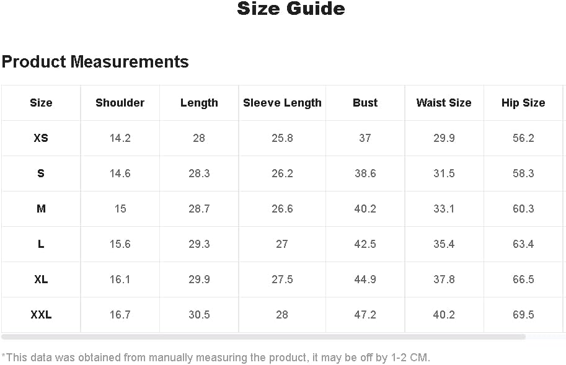The height and width of the screenshot is (365, 566).
Task: Click the Size Guide title
Action: [291, 9]
